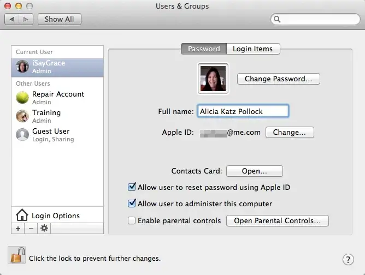Open help with question mark button
This screenshot has width=365, height=275.
point(348,259)
